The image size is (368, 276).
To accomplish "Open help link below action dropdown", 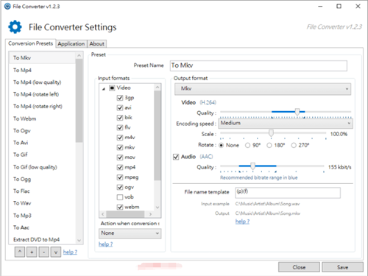I will (x=106, y=244).
